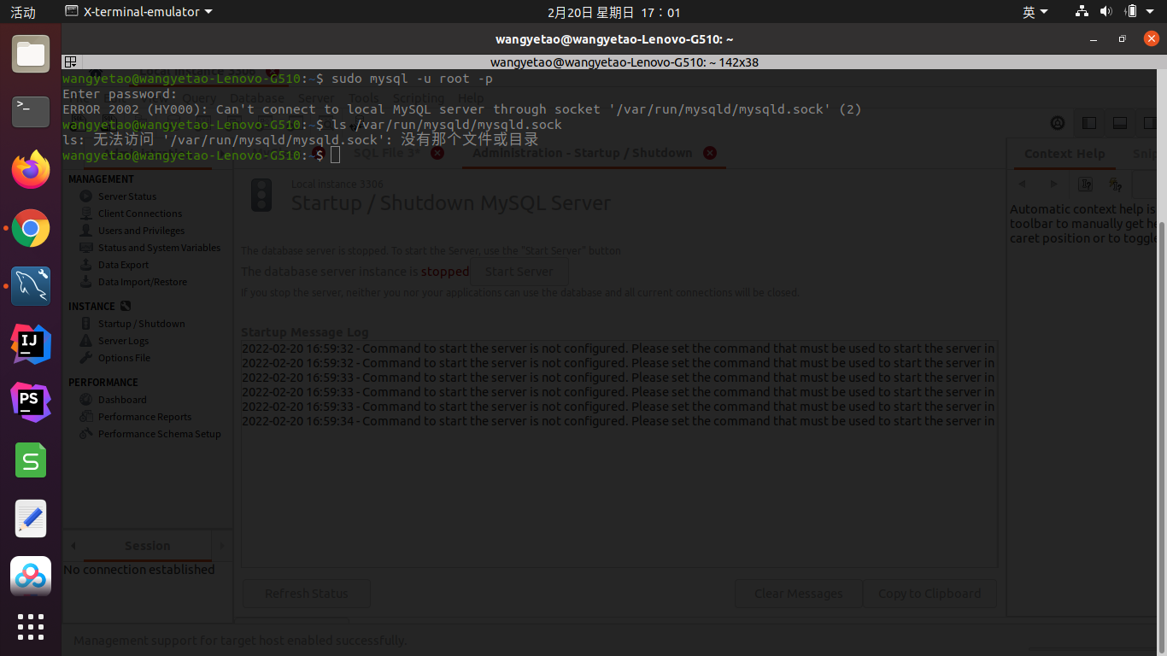The height and width of the screenshot is (656, 1167).
Task: Close Workbench Administration - Startup / Shutdown tab
Action: [x=710, y=153]
